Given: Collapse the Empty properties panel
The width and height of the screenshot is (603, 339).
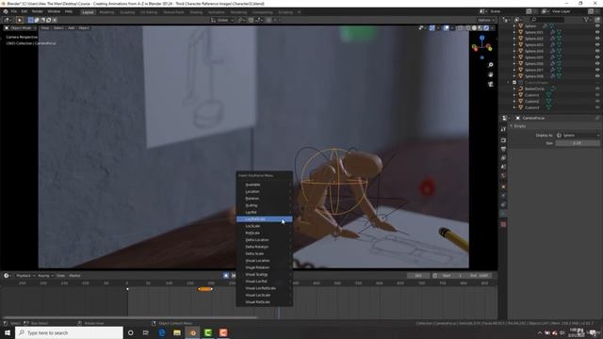Looking at the screenshot, I should 512,126.
